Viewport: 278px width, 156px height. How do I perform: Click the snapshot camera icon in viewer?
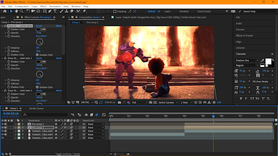pyautogui.click(x=119, y=103)
